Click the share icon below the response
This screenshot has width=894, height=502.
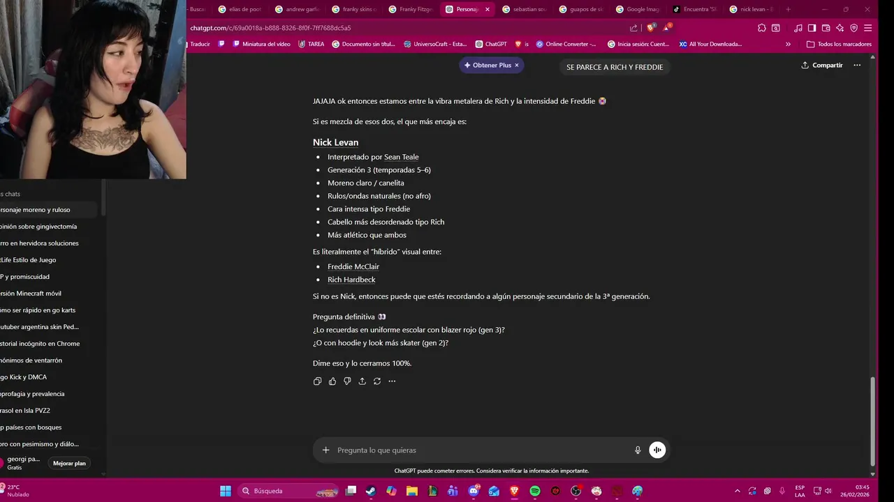tap(362, 381)
